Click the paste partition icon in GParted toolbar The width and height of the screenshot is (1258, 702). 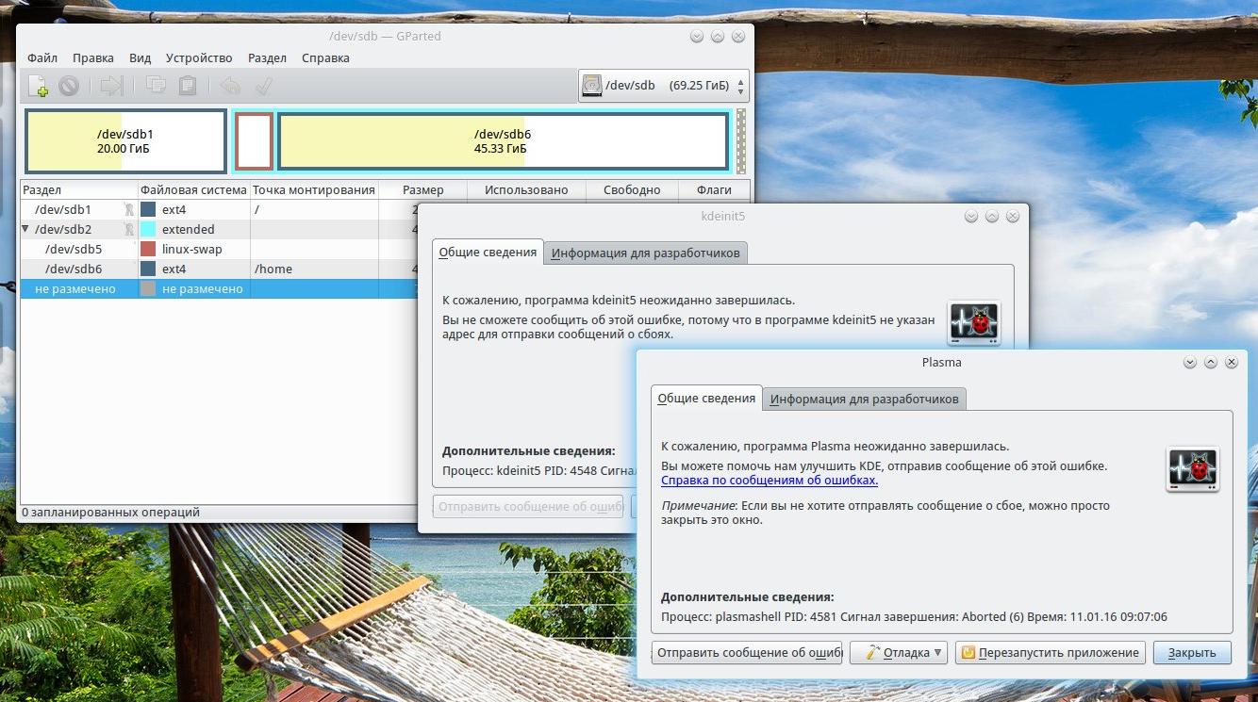pyautogui.click(x=187, y=86)
